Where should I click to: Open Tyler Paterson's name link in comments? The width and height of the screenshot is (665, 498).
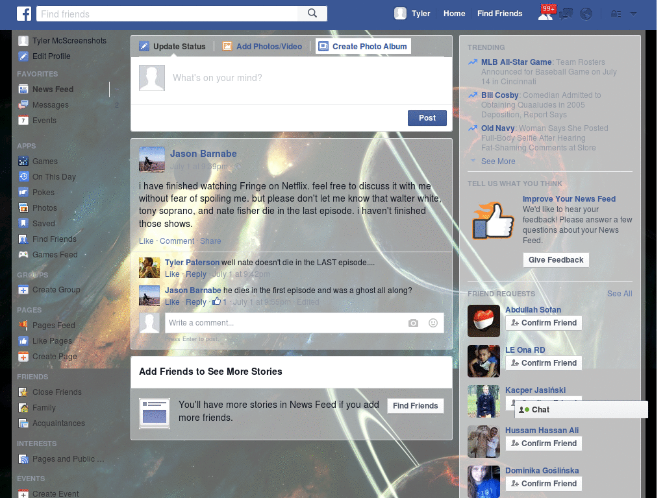click(192, 262)
